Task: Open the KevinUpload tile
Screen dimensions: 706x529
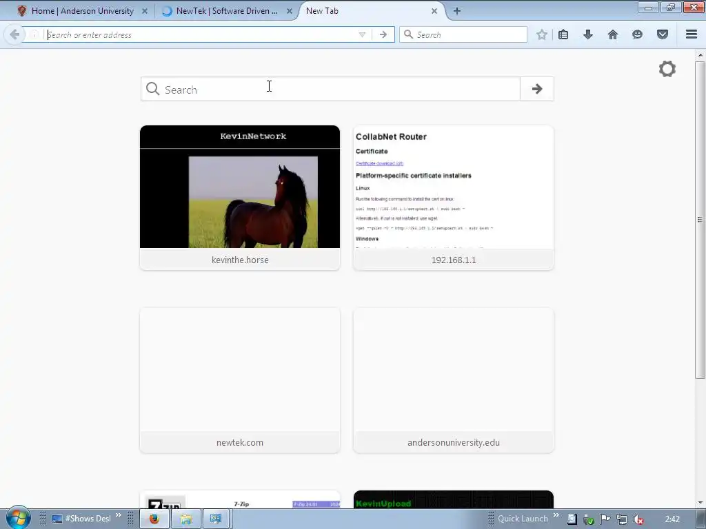Action: click(454, 500)
